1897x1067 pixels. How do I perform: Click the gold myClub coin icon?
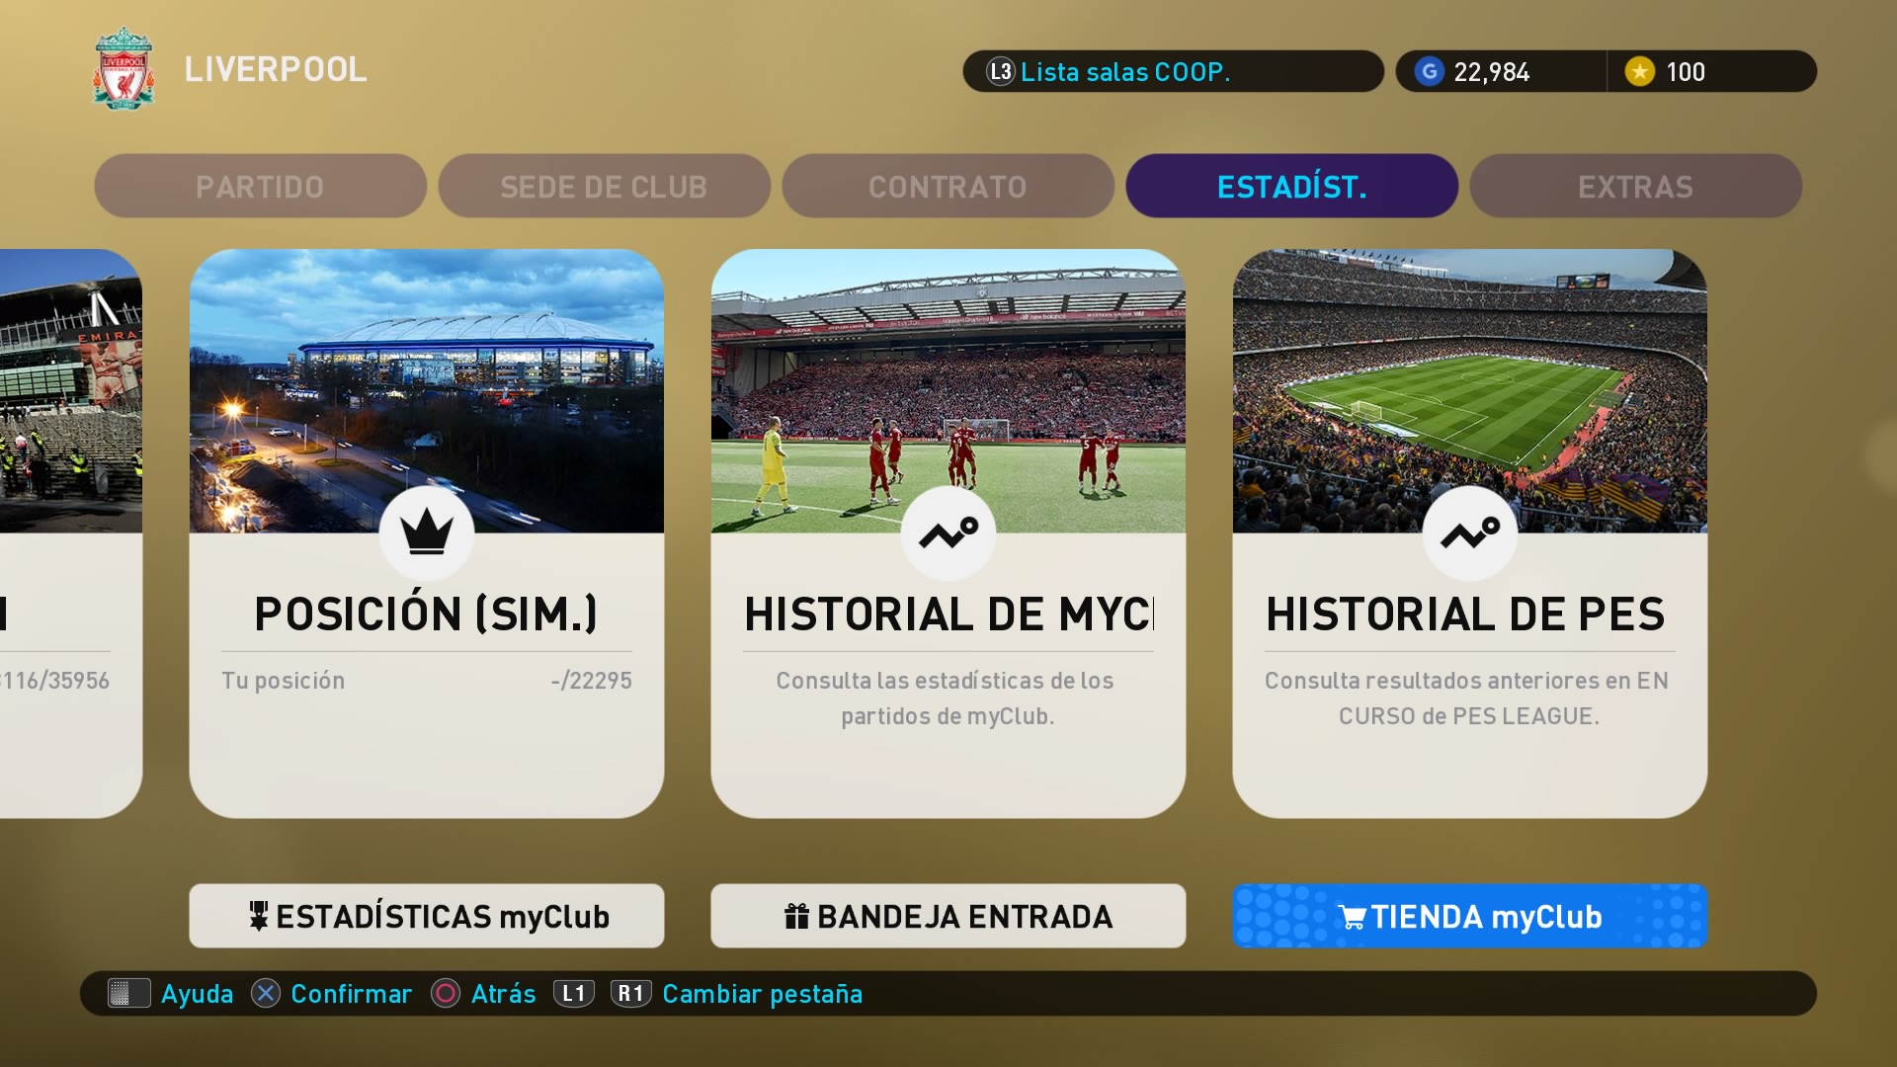[x=1639, y=71]
